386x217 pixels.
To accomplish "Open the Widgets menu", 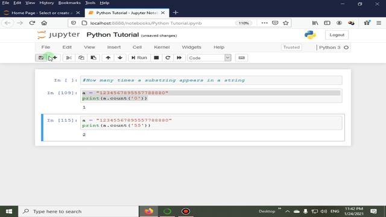I will coord(192,47).
